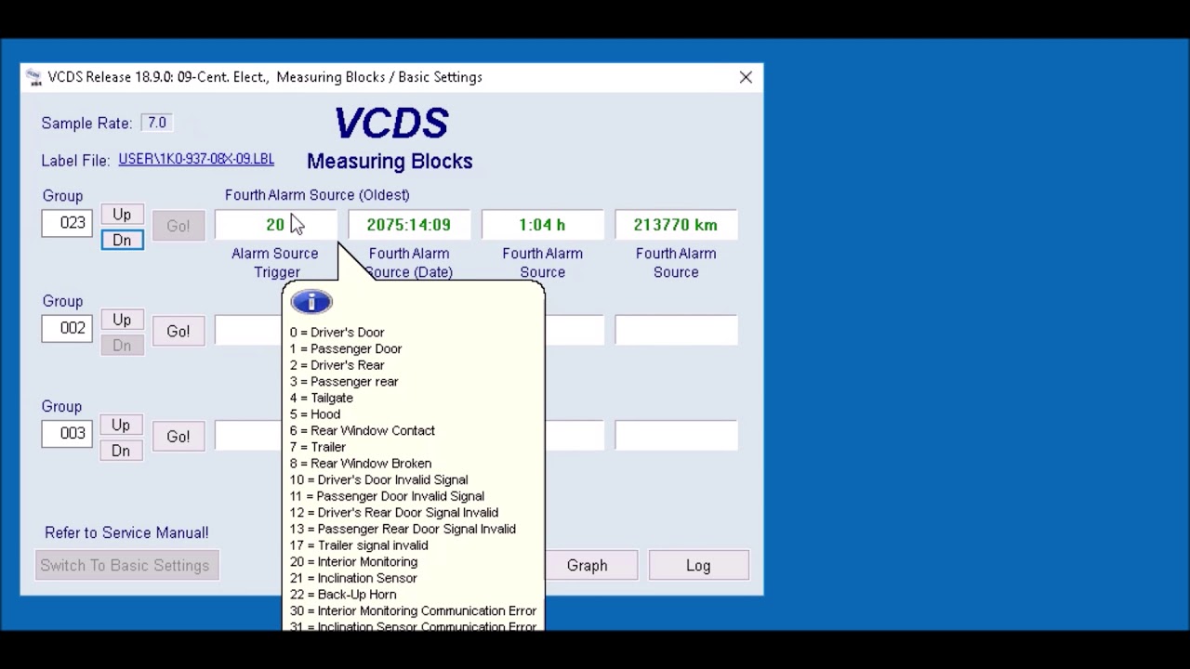Click tooltip line 7 = Trailer
The height and width of the screenshot is (669, 1190).
click(x=318, y=447)
